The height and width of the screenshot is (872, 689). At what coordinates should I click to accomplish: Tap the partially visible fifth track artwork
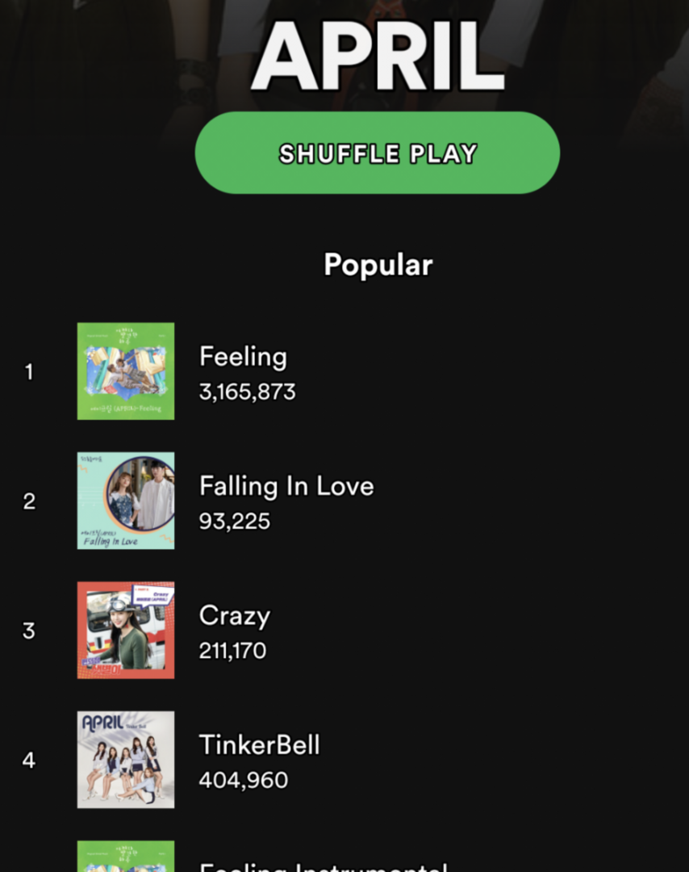[126, 857]
